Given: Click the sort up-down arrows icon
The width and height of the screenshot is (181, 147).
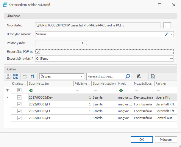Looking at the screenshot, I should (33, 76).
